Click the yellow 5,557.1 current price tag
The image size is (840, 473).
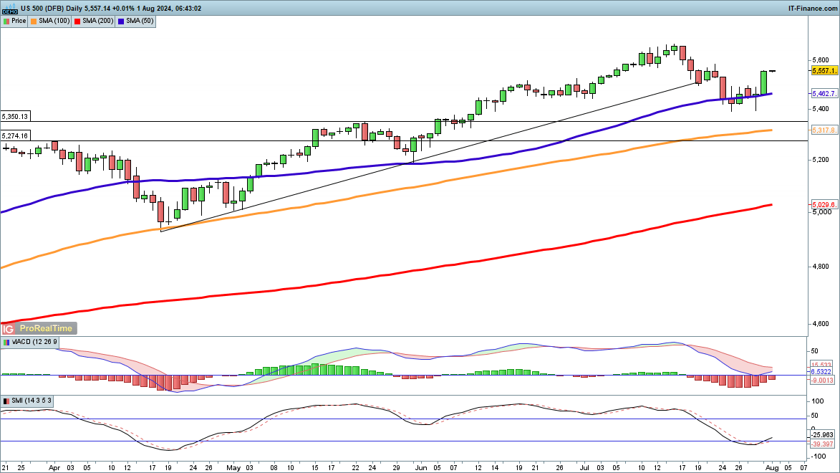pos(824,71)
